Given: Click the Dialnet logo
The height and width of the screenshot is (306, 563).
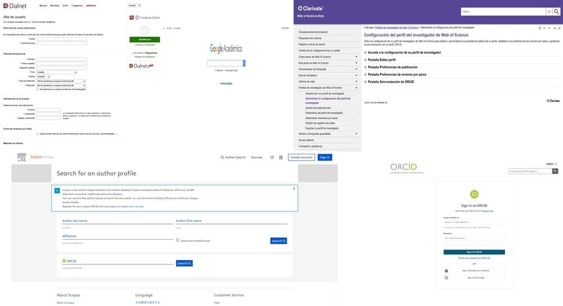Looking at the screenshot, I should coord(15,6).
